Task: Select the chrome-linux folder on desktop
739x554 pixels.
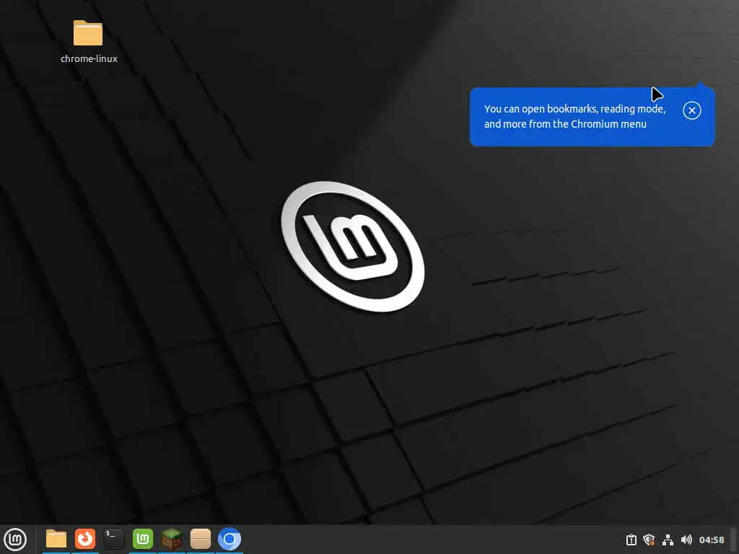Action: click(x=88, y=33)
